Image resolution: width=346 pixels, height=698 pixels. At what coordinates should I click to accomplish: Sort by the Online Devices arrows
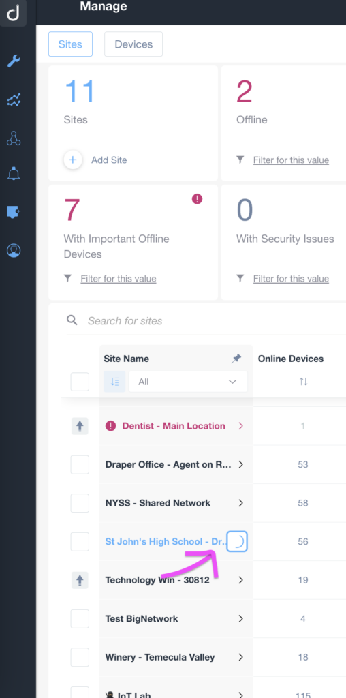[303, 382]
